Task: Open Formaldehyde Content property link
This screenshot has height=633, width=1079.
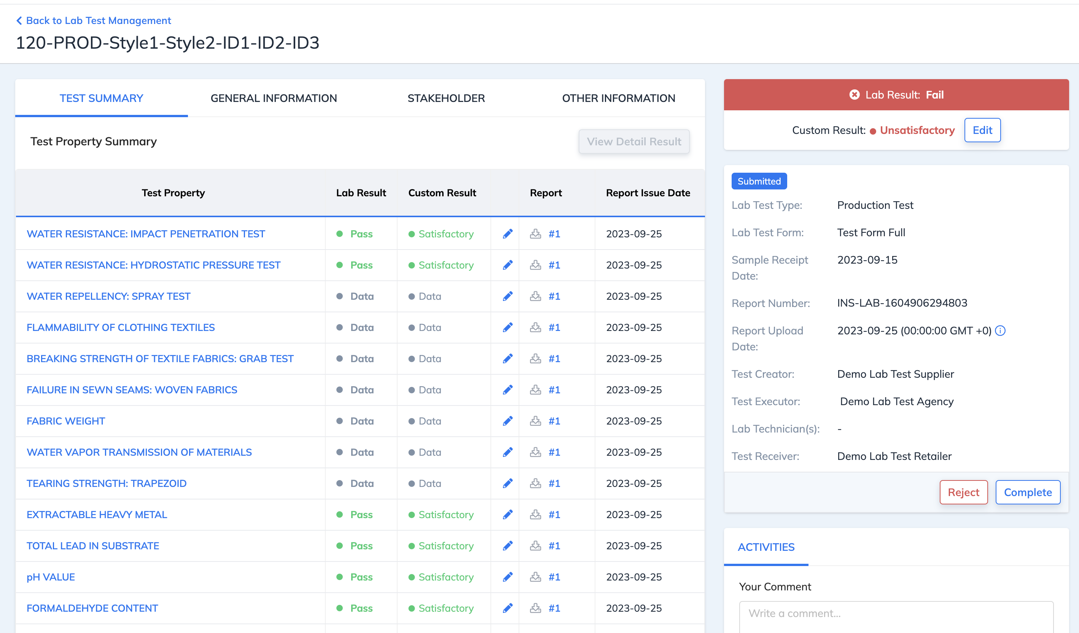Action: coord(92,609)
